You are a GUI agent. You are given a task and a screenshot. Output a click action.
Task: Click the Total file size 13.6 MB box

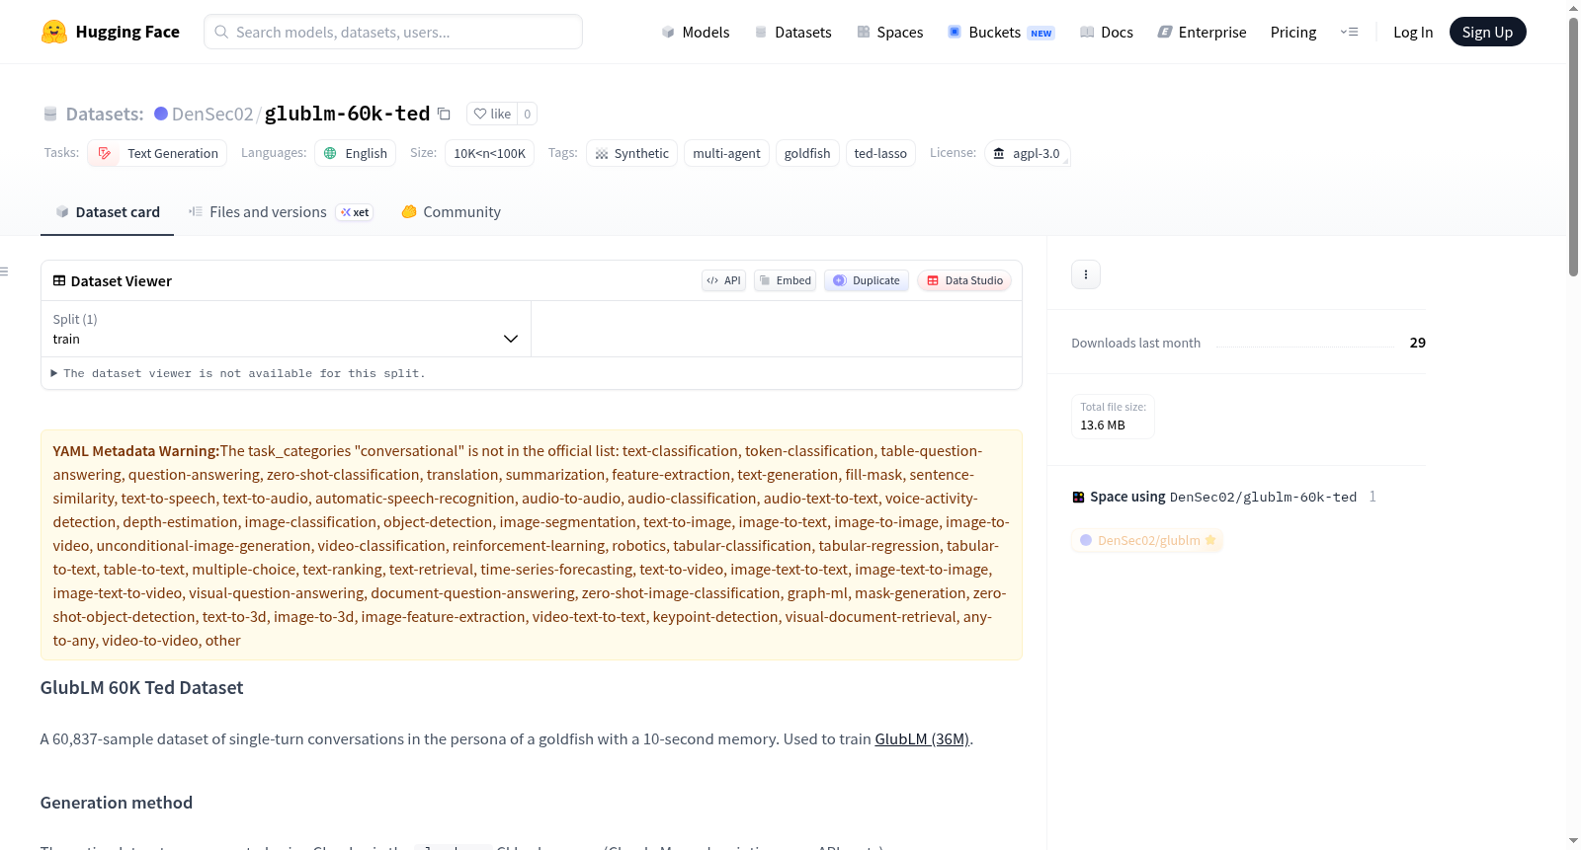point(1114,417)
